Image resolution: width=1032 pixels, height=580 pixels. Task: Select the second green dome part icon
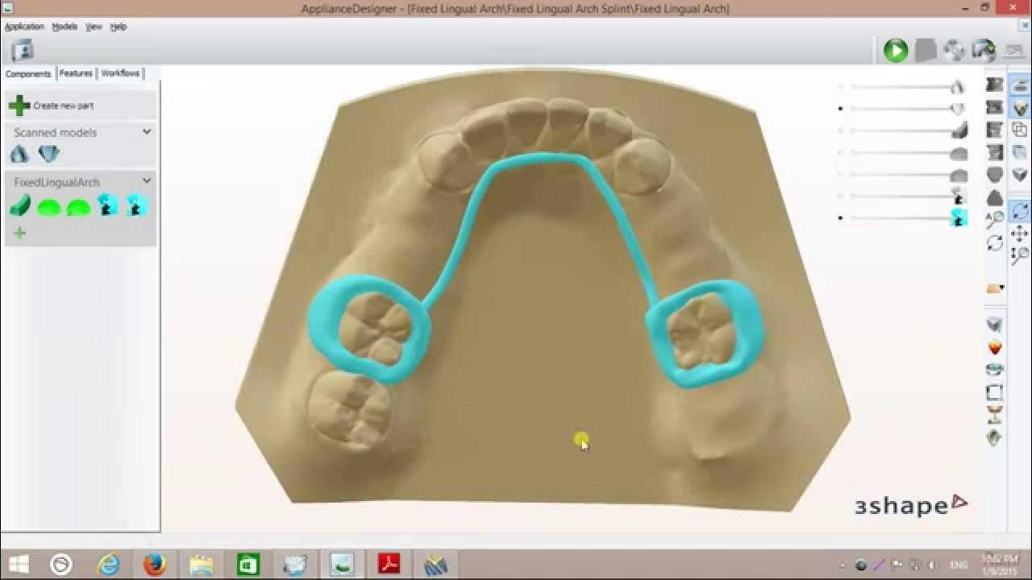[78, 207]
